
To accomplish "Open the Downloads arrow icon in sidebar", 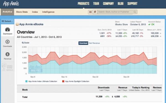I will coord(7,42).
